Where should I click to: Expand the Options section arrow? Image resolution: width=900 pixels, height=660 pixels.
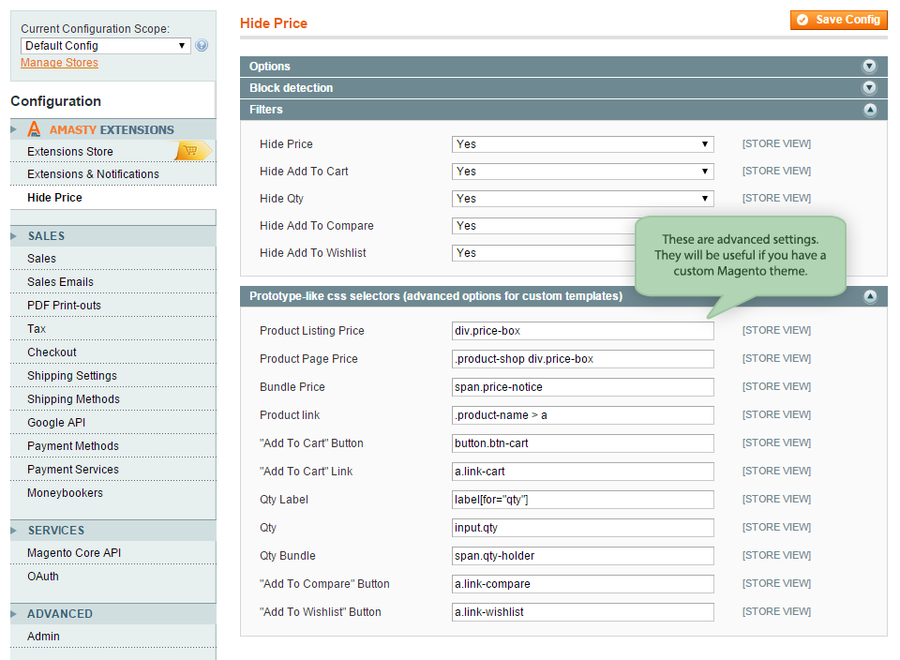coord(870,66)
